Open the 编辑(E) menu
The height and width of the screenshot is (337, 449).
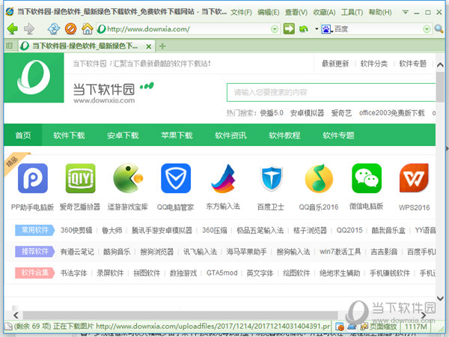268,12
